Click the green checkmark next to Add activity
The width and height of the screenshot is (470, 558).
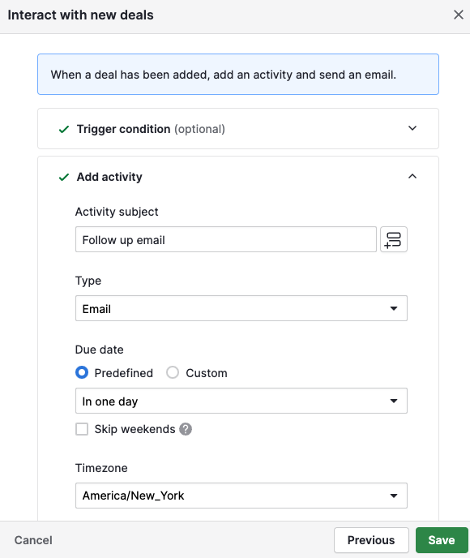tap(64, 177)
